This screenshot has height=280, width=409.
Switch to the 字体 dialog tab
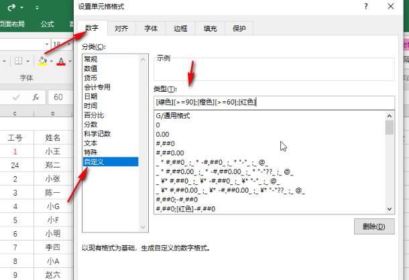pyautogui.click(x=151, y=28)
